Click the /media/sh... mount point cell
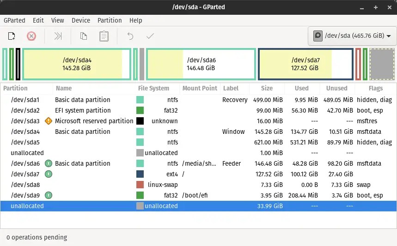 point(199,163)
